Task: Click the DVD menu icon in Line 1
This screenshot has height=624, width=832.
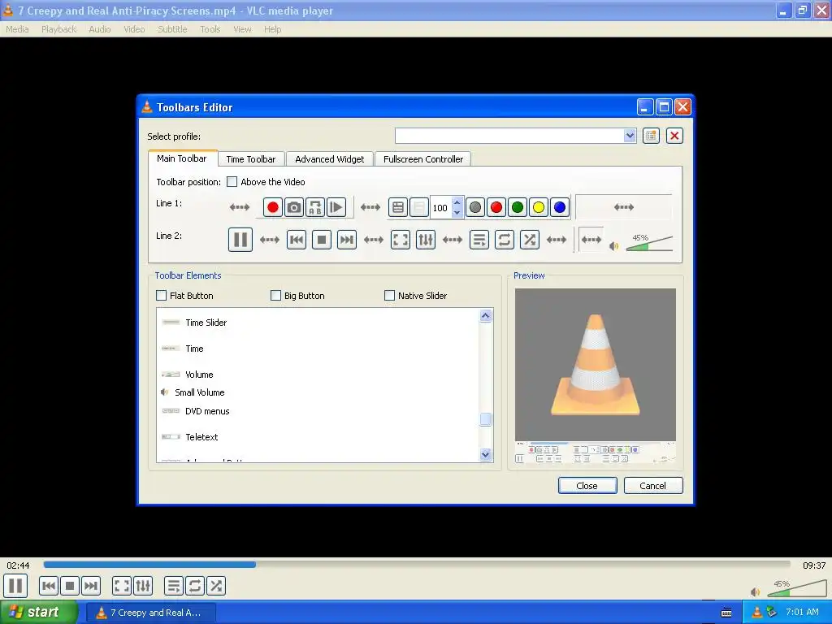Action: (x=398, y=207)
